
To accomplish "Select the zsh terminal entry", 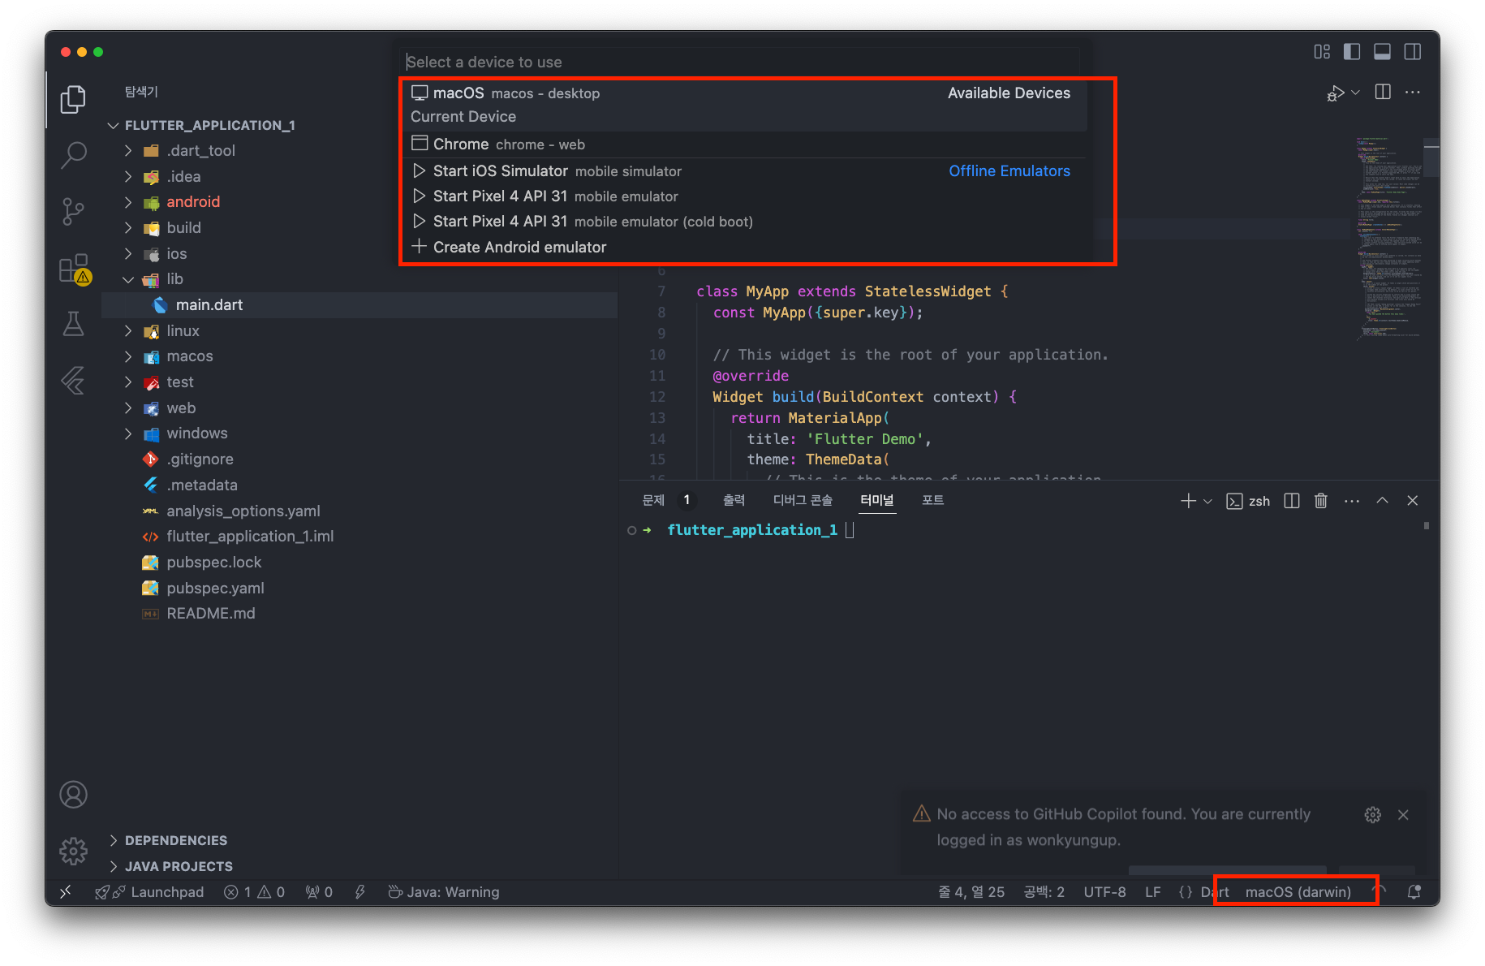I will (1248, 501).
